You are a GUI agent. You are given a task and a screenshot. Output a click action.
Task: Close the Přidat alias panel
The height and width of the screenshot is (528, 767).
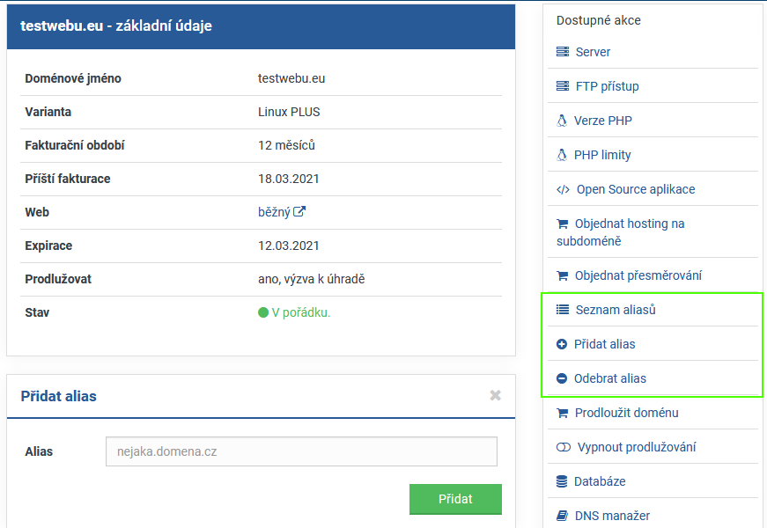point(495,396)
